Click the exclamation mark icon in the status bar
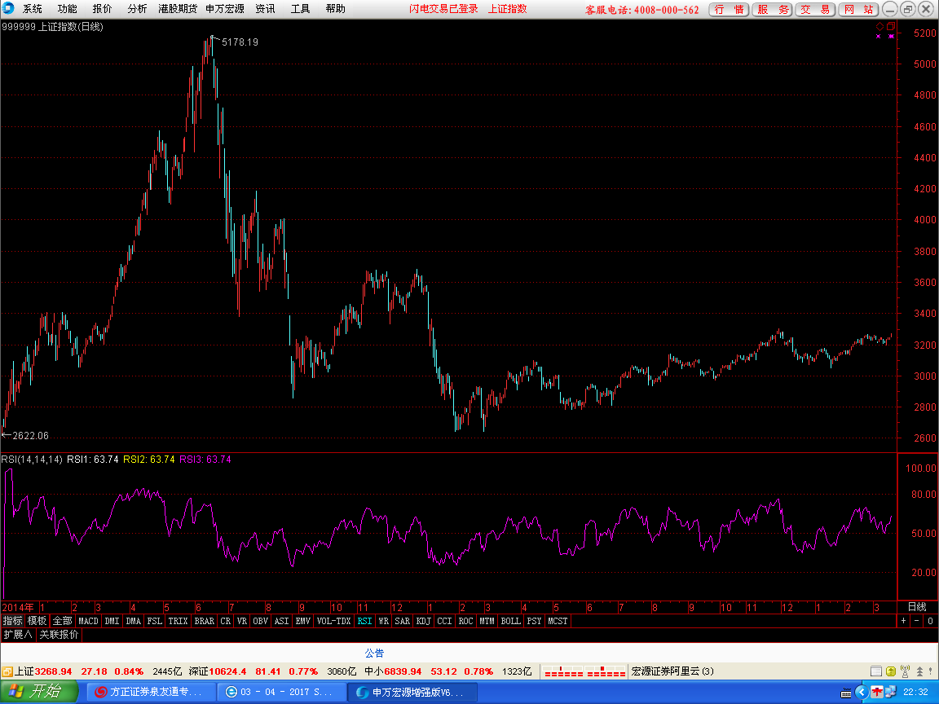The width and height of the screenshot is (939, 704). coord(932,671)
